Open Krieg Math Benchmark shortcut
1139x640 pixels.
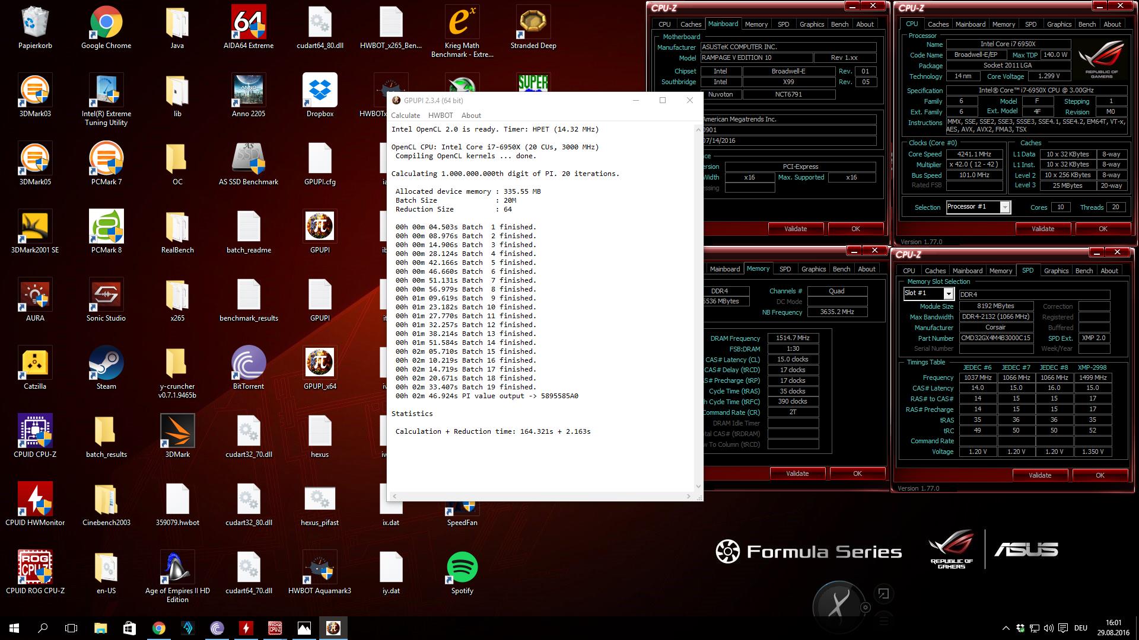coord(462,32)
